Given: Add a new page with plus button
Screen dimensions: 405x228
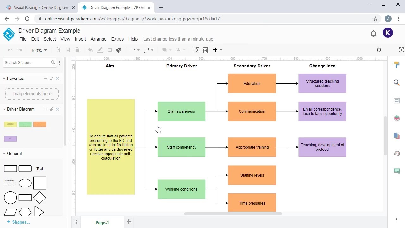Looking at the screenshot, I should click(x=129, y=222).
